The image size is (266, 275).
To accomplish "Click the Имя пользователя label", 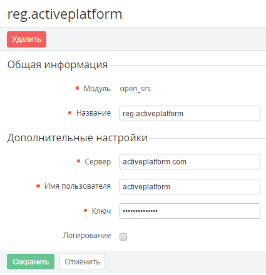I will coord(78,186).
